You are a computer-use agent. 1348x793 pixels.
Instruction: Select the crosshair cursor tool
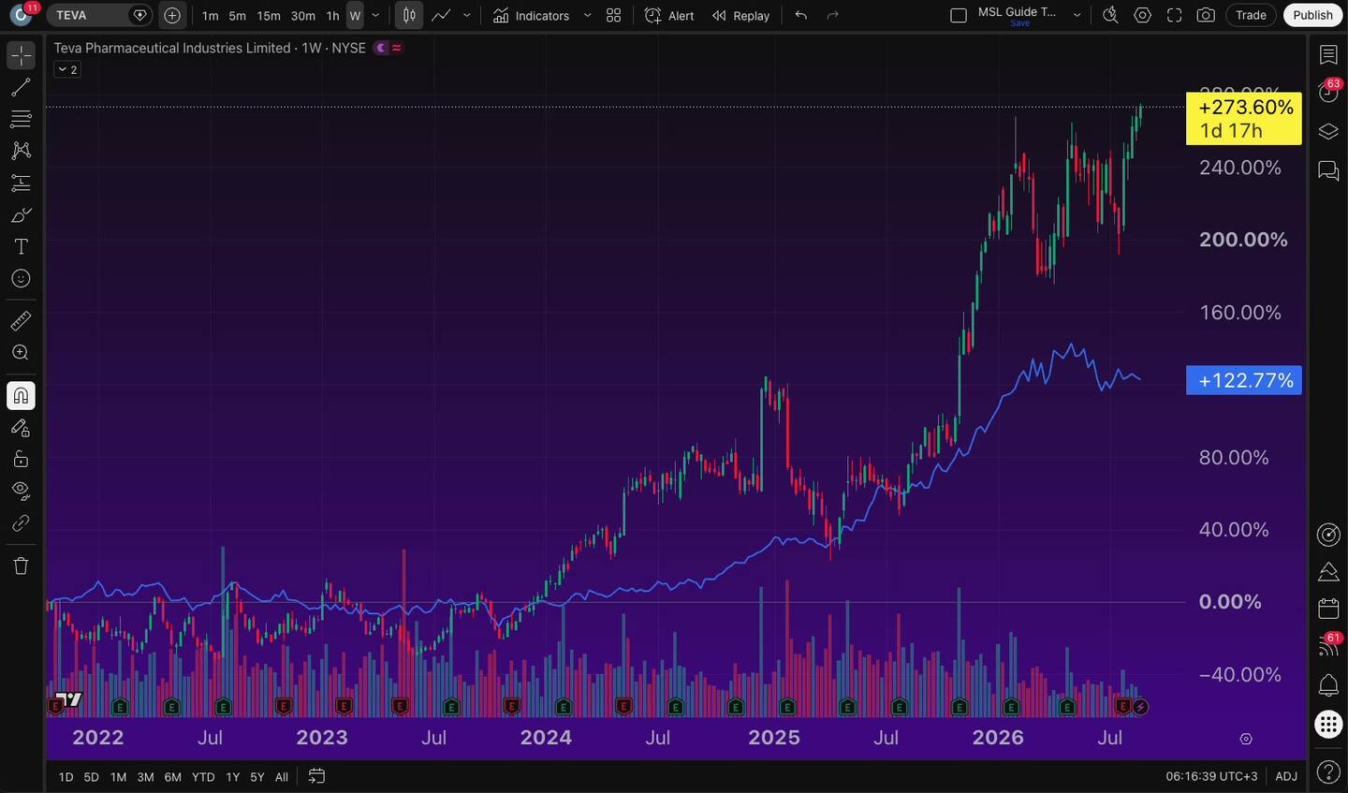pos(21,56)
